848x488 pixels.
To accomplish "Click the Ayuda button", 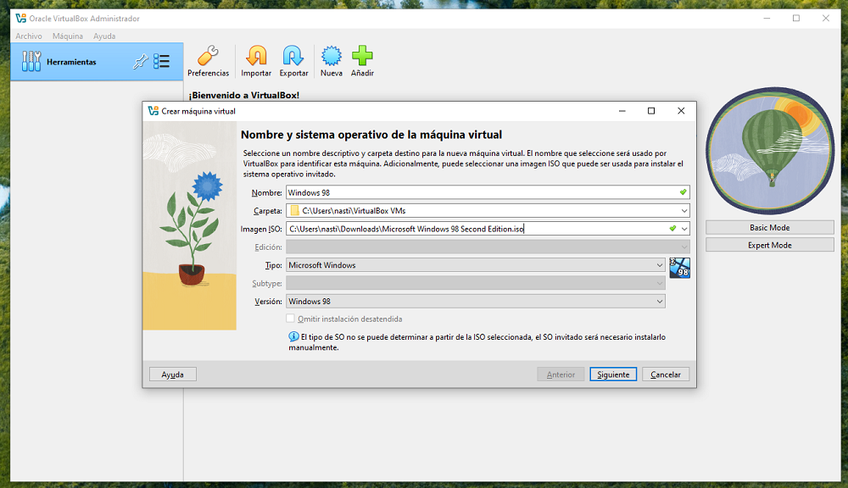I will point(172,374).
